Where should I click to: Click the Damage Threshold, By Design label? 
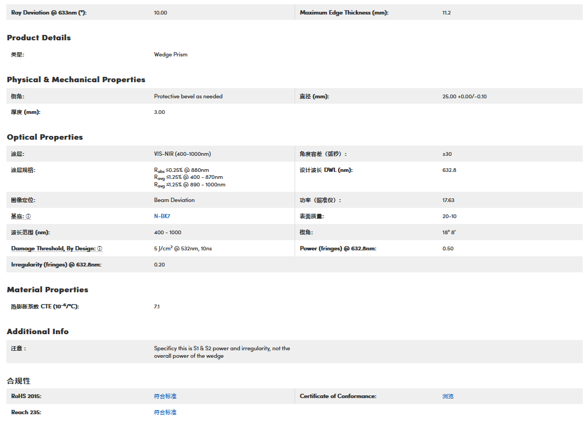[53, 249]
